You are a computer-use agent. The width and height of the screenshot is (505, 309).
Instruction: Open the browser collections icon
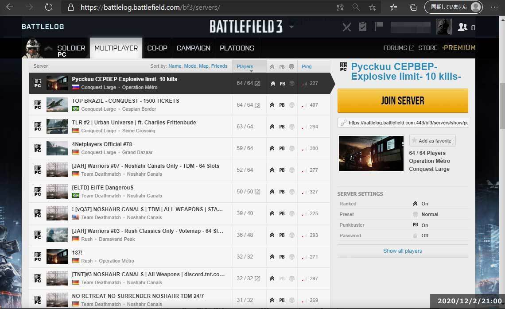click(x=413, y=7)
